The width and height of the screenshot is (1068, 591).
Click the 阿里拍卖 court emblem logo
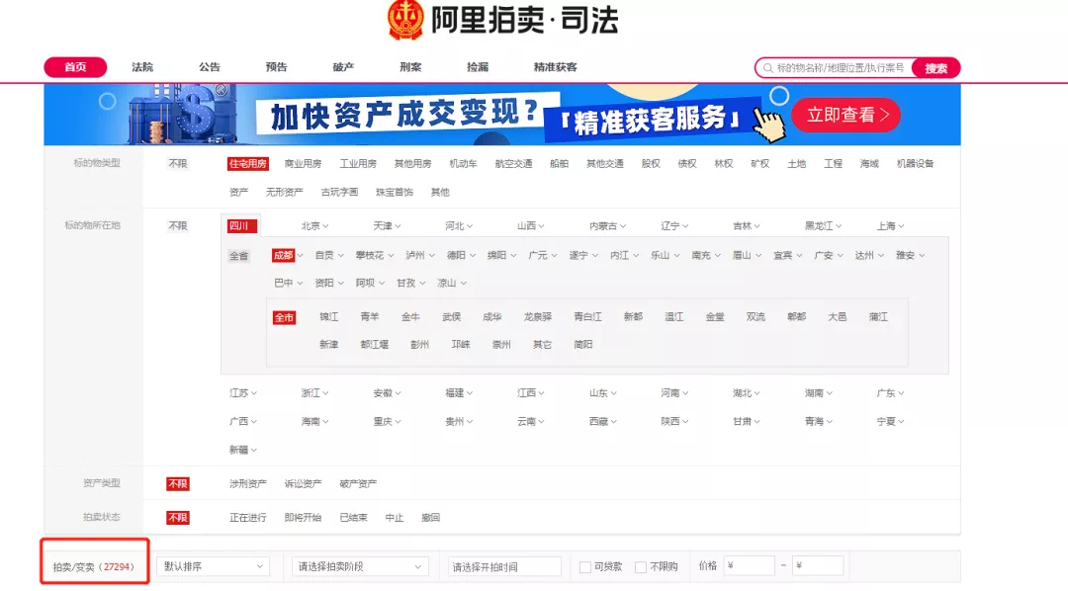[406, 19]
